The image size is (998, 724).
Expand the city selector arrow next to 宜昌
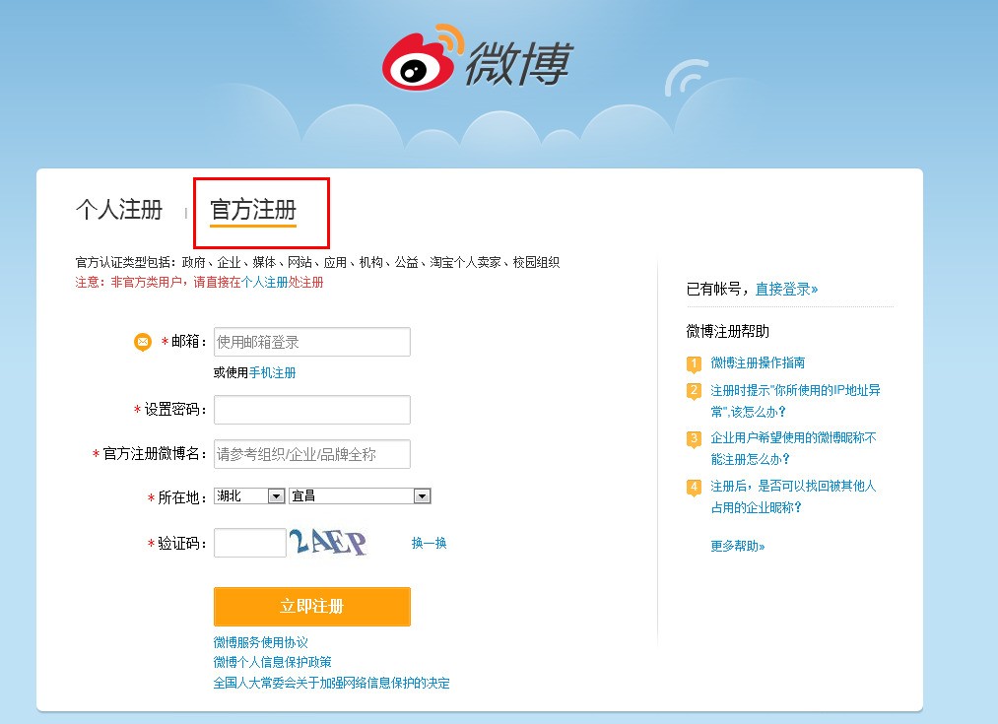click(x=422, y=495)
